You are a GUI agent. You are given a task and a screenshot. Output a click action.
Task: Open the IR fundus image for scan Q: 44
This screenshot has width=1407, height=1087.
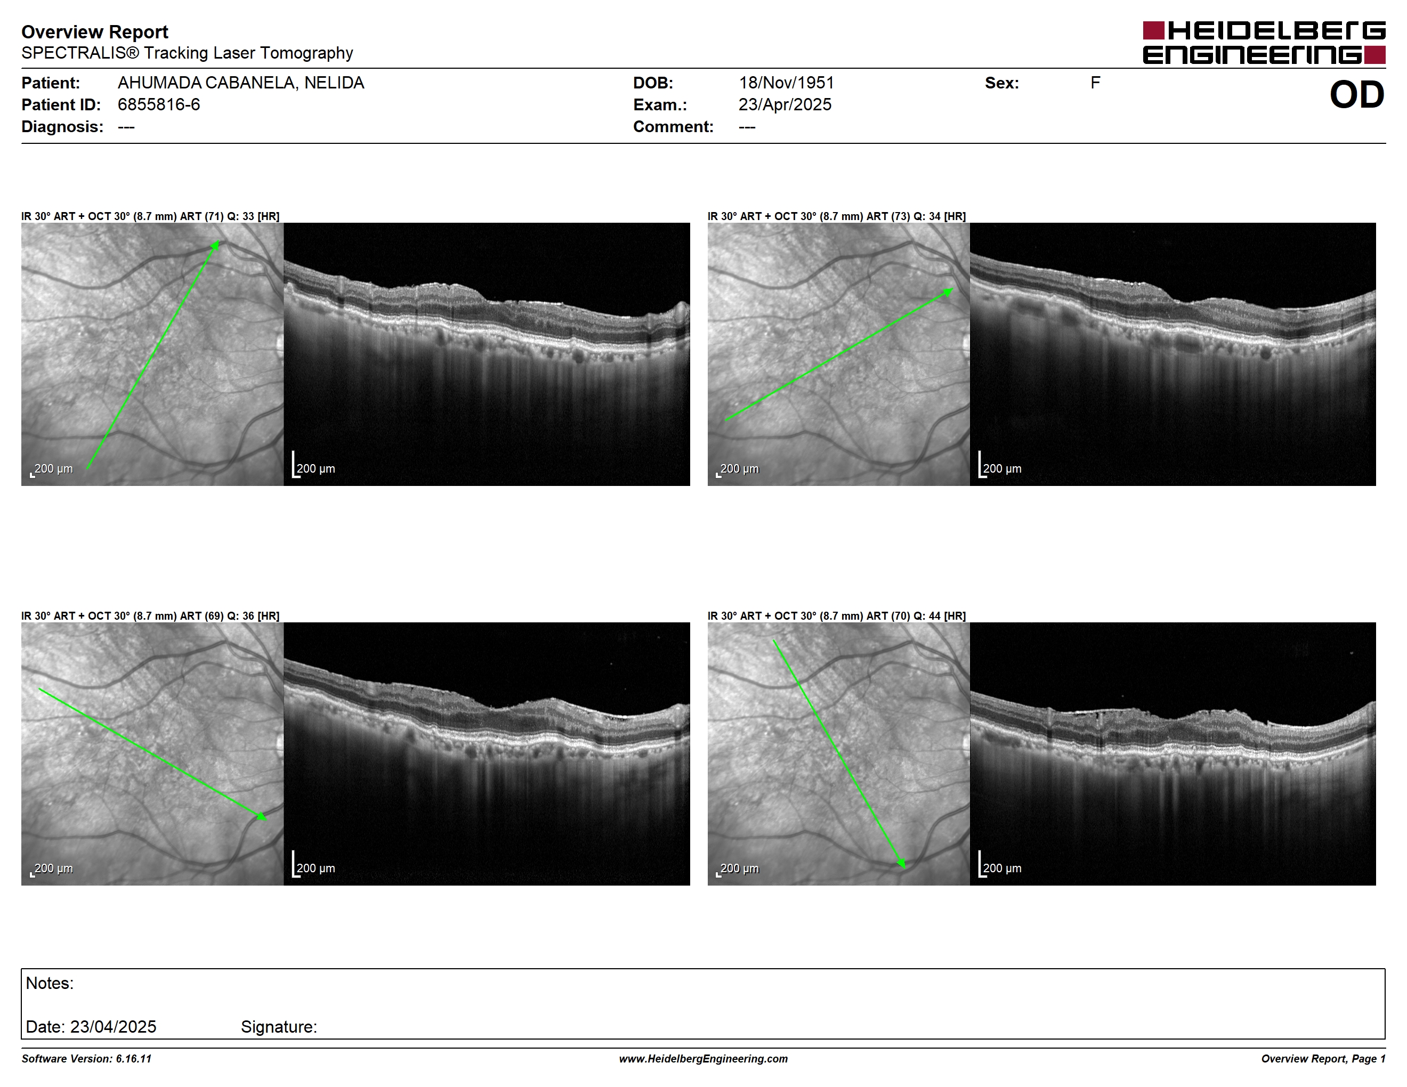[838, 753]
